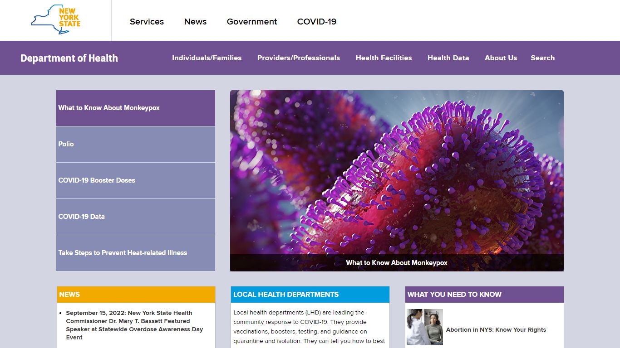Image resolution: width=620 pixels, height=348 pixels.
Task: Go to the Government section
Action: tap(252, 22)
